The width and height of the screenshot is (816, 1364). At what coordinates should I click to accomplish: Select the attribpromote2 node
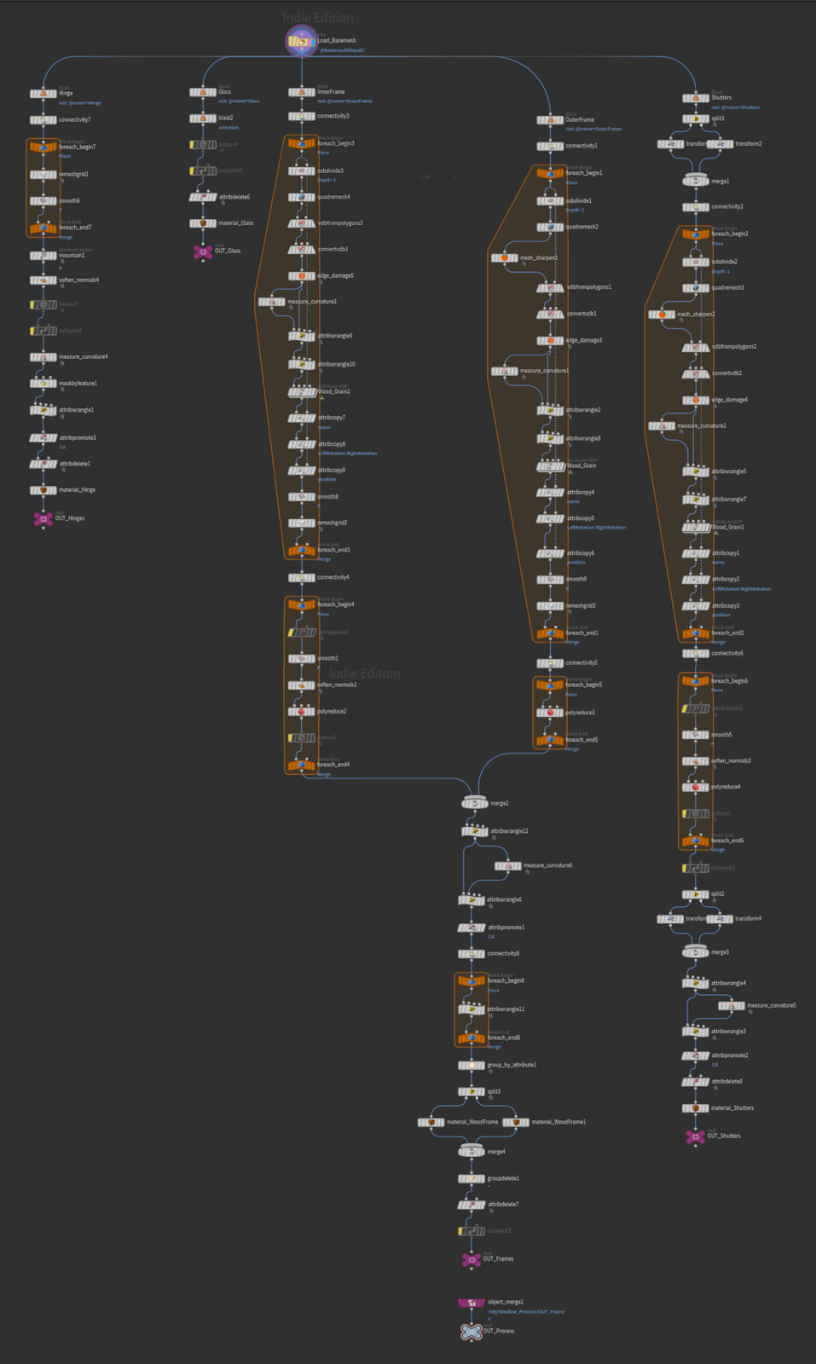tap(696, 1056)
